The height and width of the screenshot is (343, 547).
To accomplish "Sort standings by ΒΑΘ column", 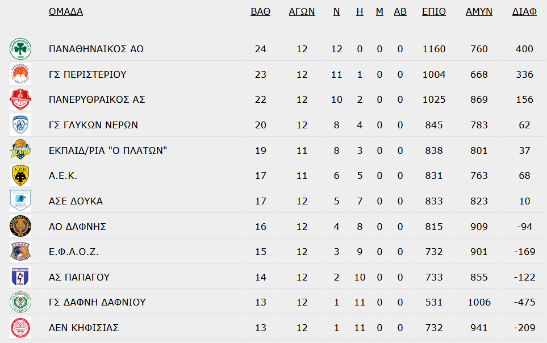I will pos(260,11).
